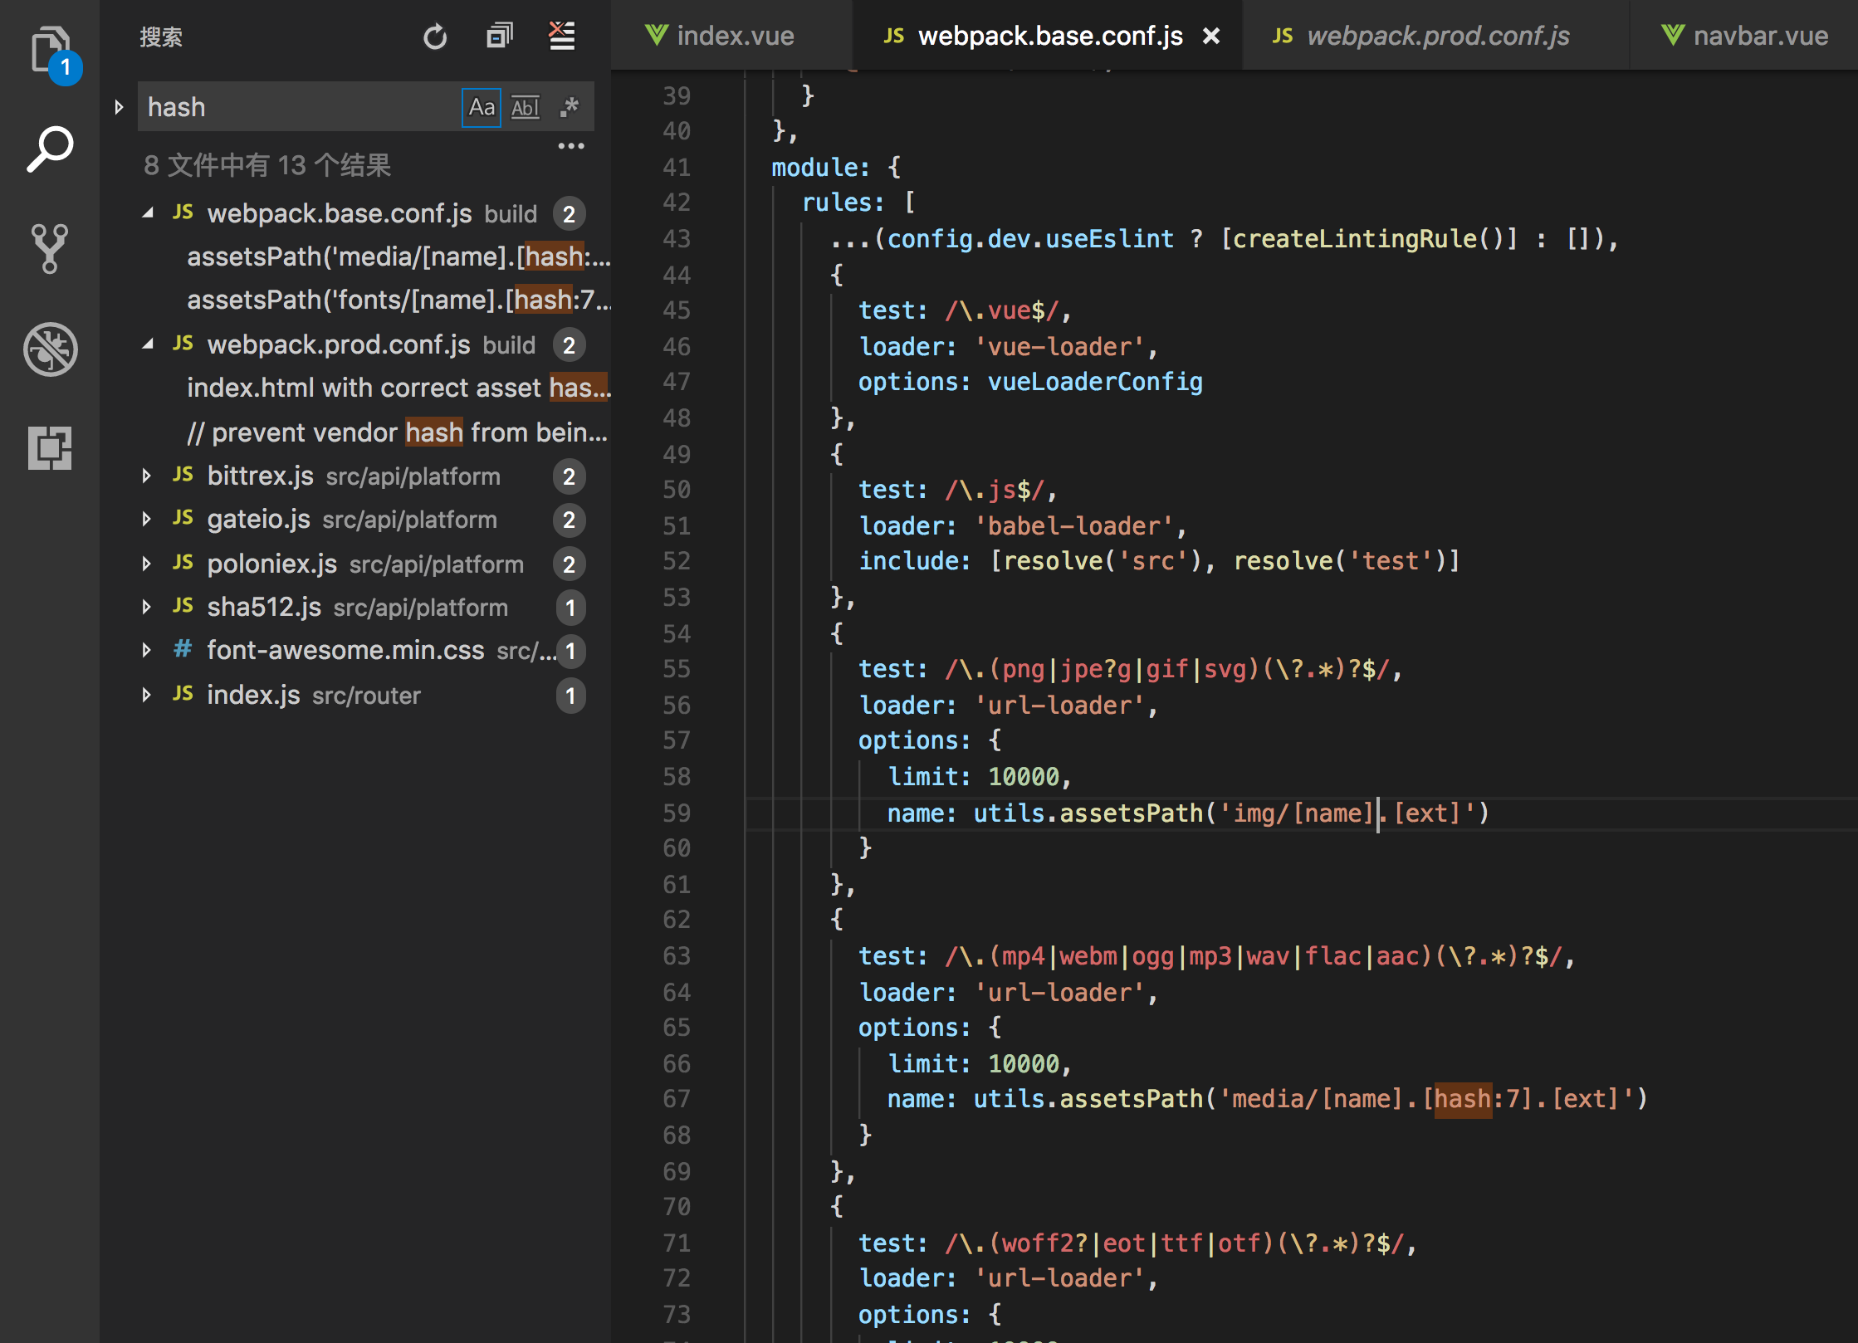The width and height of the screenshot is (1858, 1343).
Task: Click highlighted hash match on line 67
Action: pos(1463,1098)
